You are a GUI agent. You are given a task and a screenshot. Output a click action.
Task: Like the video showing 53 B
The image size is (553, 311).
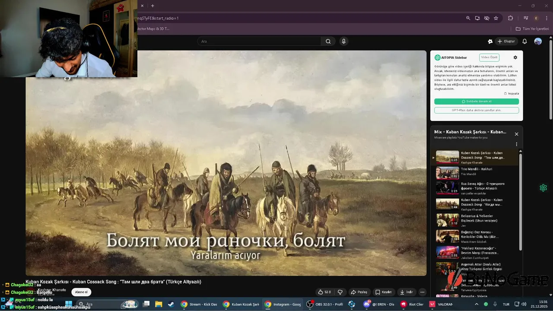coord(324,292)
